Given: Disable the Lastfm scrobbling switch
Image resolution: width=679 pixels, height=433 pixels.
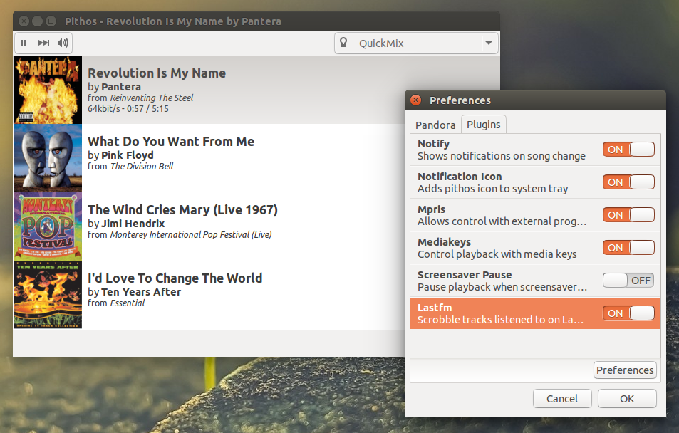Looking at the screenshot, I should 628,313.
